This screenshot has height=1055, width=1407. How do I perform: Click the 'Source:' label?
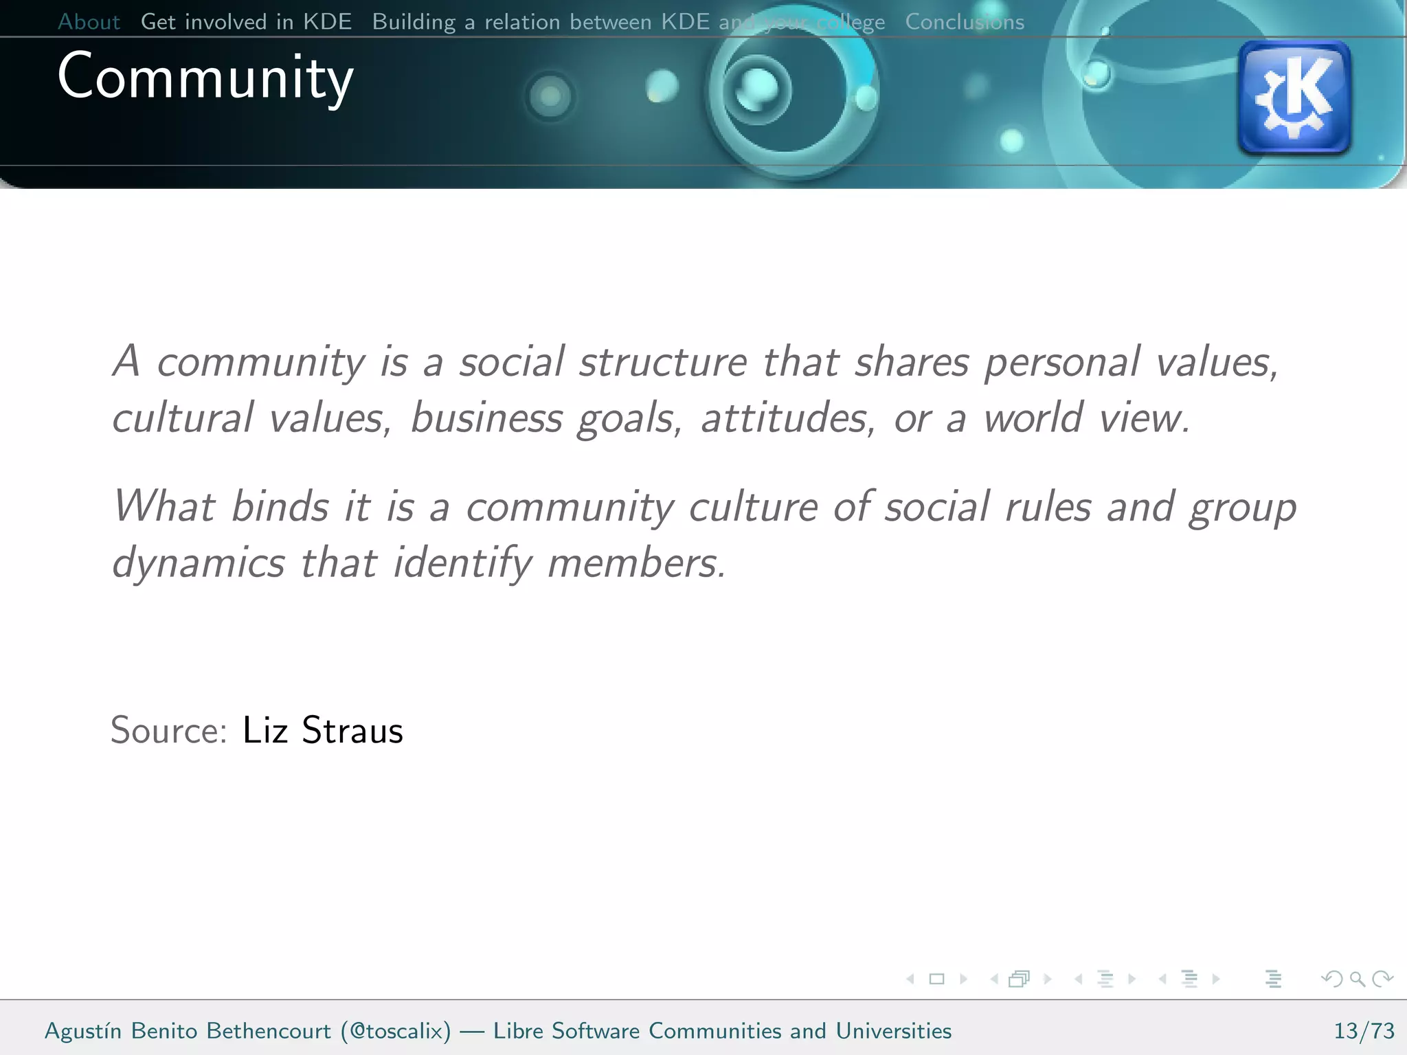click(x=169, y=729)
